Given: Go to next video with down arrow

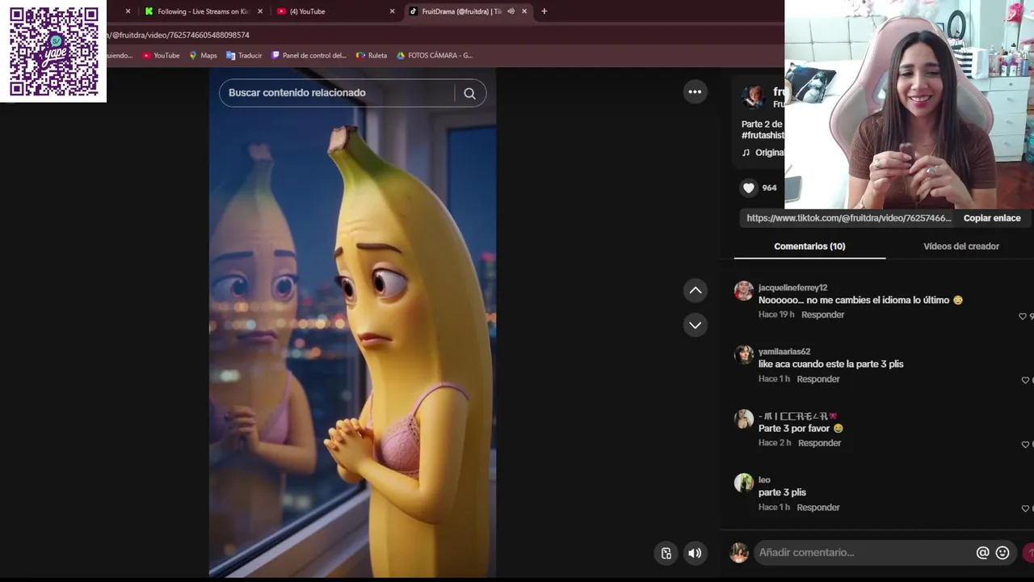Looking at the screenshot, I should 696,325.
